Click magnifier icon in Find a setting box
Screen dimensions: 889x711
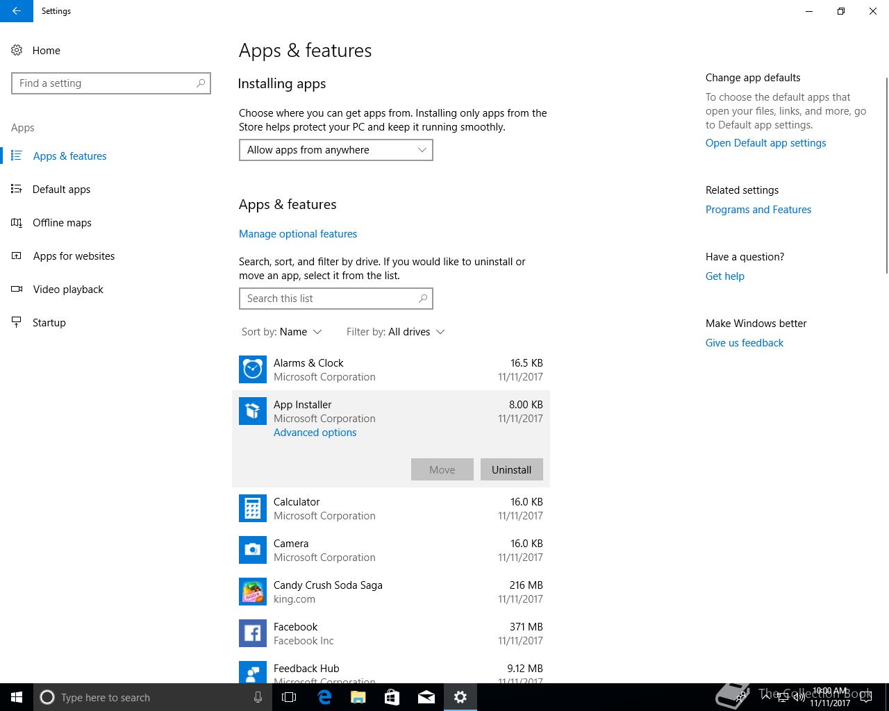201,83
